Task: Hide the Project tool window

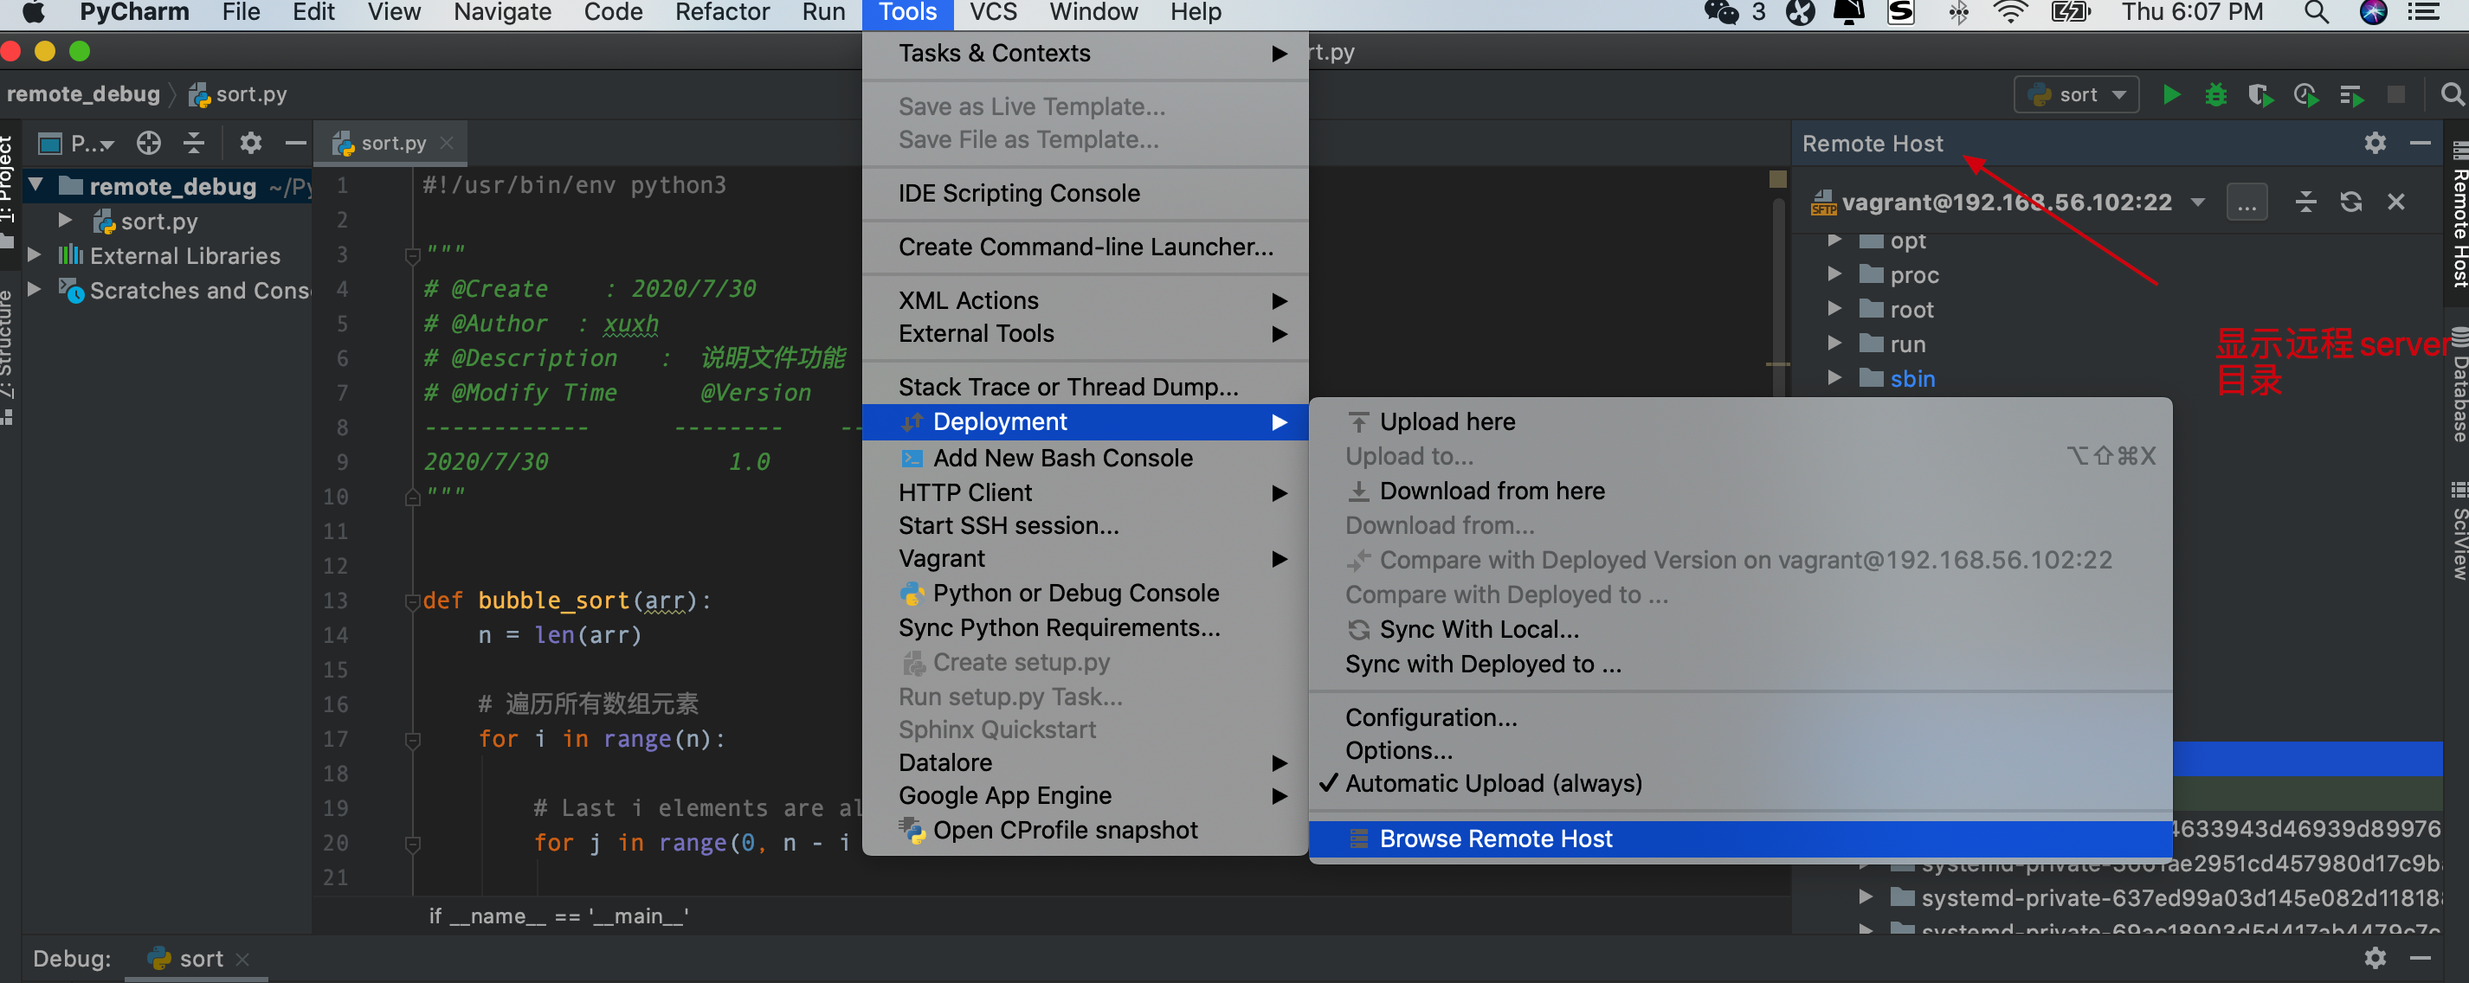Action: pos(295,143)
